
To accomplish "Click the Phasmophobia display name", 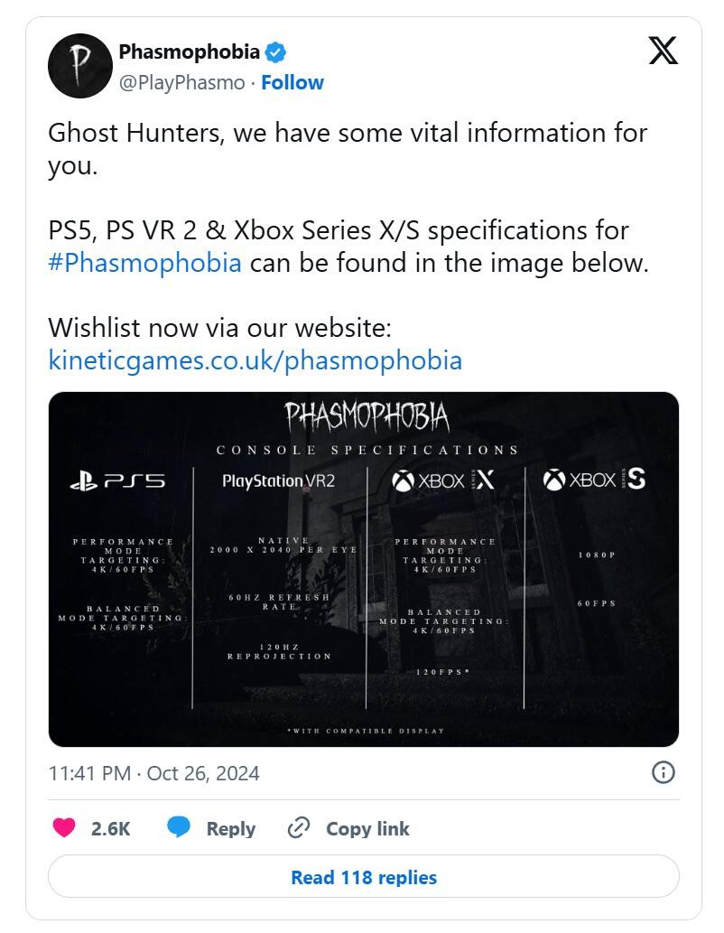I will tap(189, 51).
